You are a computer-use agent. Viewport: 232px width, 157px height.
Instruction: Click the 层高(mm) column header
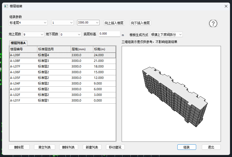pos(81,49)
